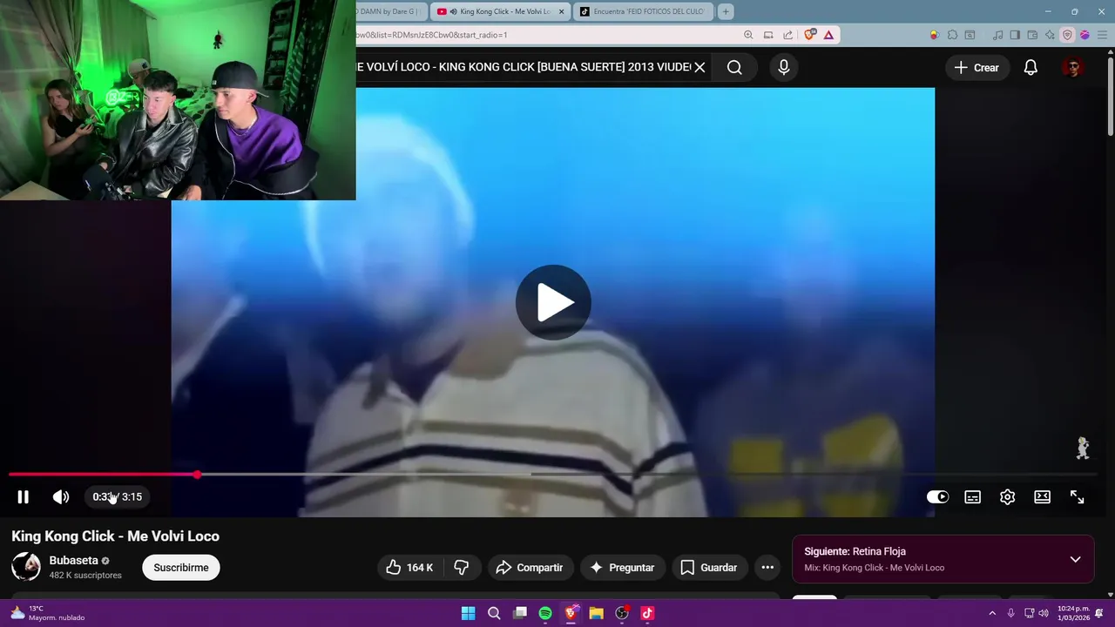Click the Preguntar button
This screenshot has width=1115, height=627.
click(x=623, y=568)
